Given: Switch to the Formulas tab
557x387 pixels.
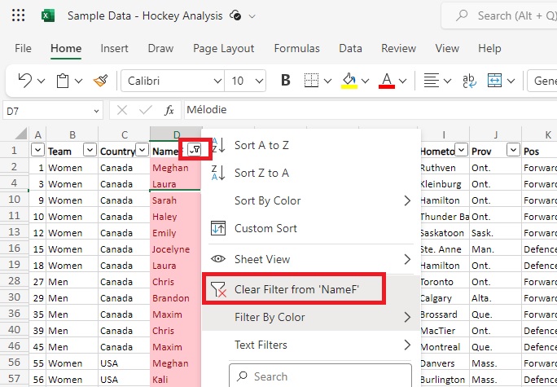Looking at the screenshot, I should point(296,48).
